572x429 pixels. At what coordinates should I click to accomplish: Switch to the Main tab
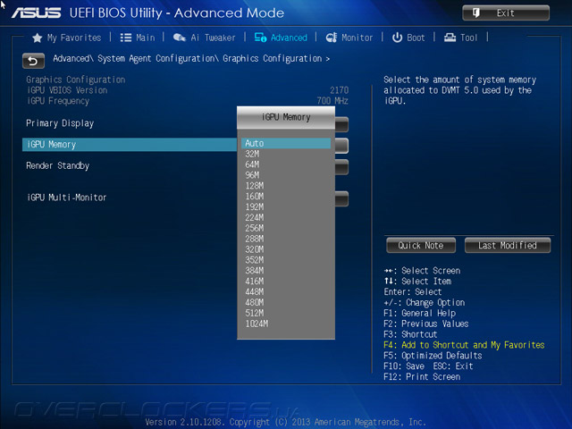[x=138, y=38]
